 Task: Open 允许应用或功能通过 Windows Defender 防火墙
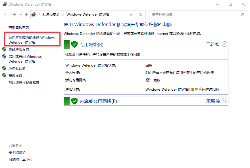pos(32,40)
